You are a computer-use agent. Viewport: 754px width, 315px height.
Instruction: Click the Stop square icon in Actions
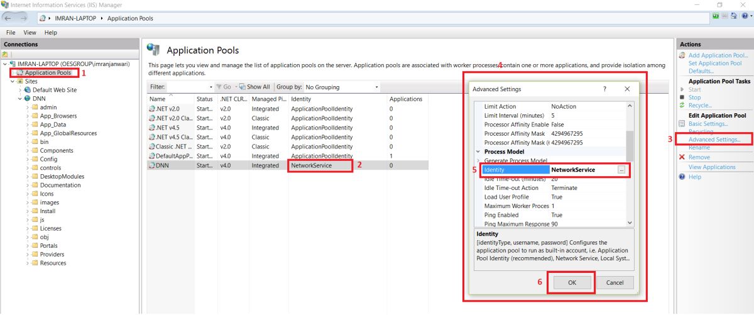pos(682,97)
